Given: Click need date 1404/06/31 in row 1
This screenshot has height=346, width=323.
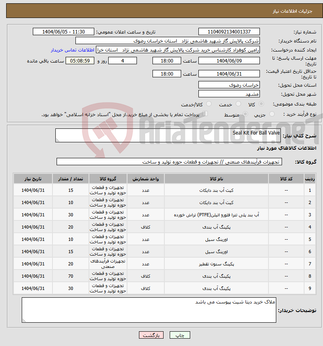Looking at the screenshot, I should (x=33, y=190).
